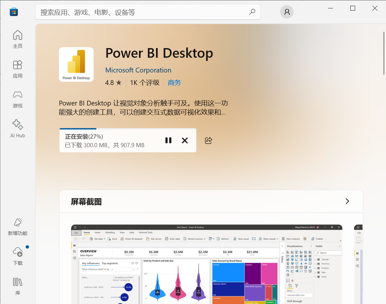Click the 屏幕截图 section heading
The image size is (386, 304).
tap(86, 202)
